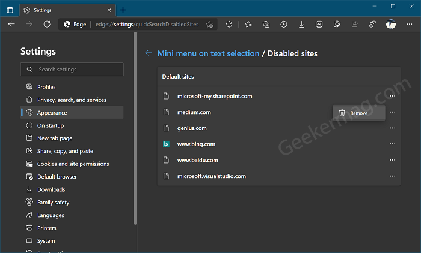Open the feedback icon in toolbar
The height and width of the screenshot is (253, 421).
pyautogui.click(x=372, y=25)
